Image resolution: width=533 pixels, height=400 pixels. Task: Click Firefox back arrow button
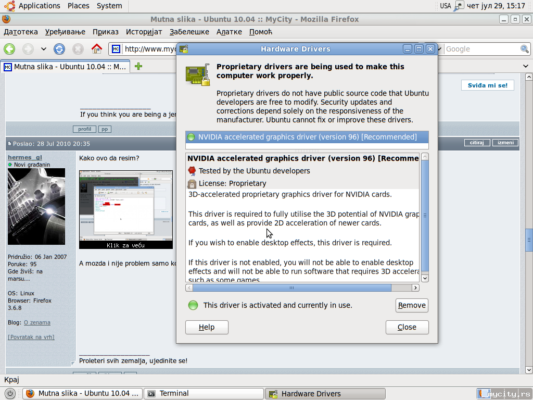(x=9, y=49)
